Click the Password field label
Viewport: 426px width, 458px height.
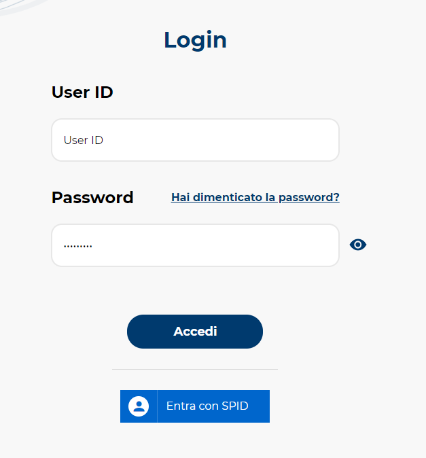(x=92, y=198)
